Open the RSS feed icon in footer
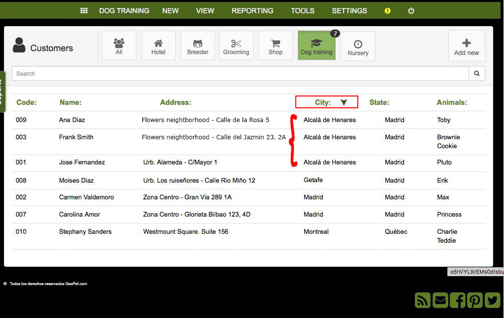 423,300
